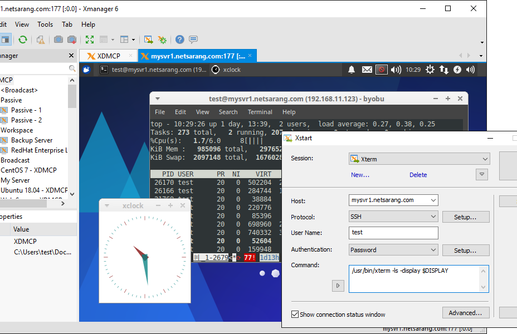Screen dimensions: 517x334
Task: Click the Xstart dialog title bar icon
Action: [x=288, y=138]
